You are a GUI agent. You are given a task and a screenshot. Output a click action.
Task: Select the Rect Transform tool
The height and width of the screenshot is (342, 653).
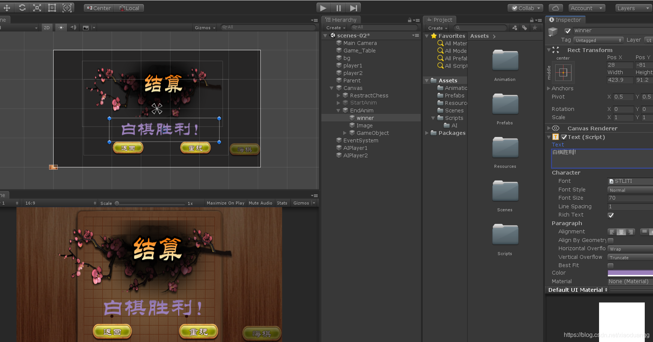[x=52, y=8]
